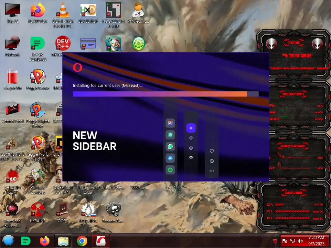This screenshot has width=331, height=248.
Task: Select the RansomWar skull desktop icon
Action: coord(113,209)
